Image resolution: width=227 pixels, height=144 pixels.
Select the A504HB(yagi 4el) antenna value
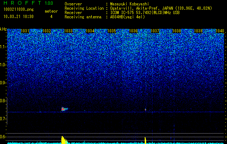tap(127, 17)
